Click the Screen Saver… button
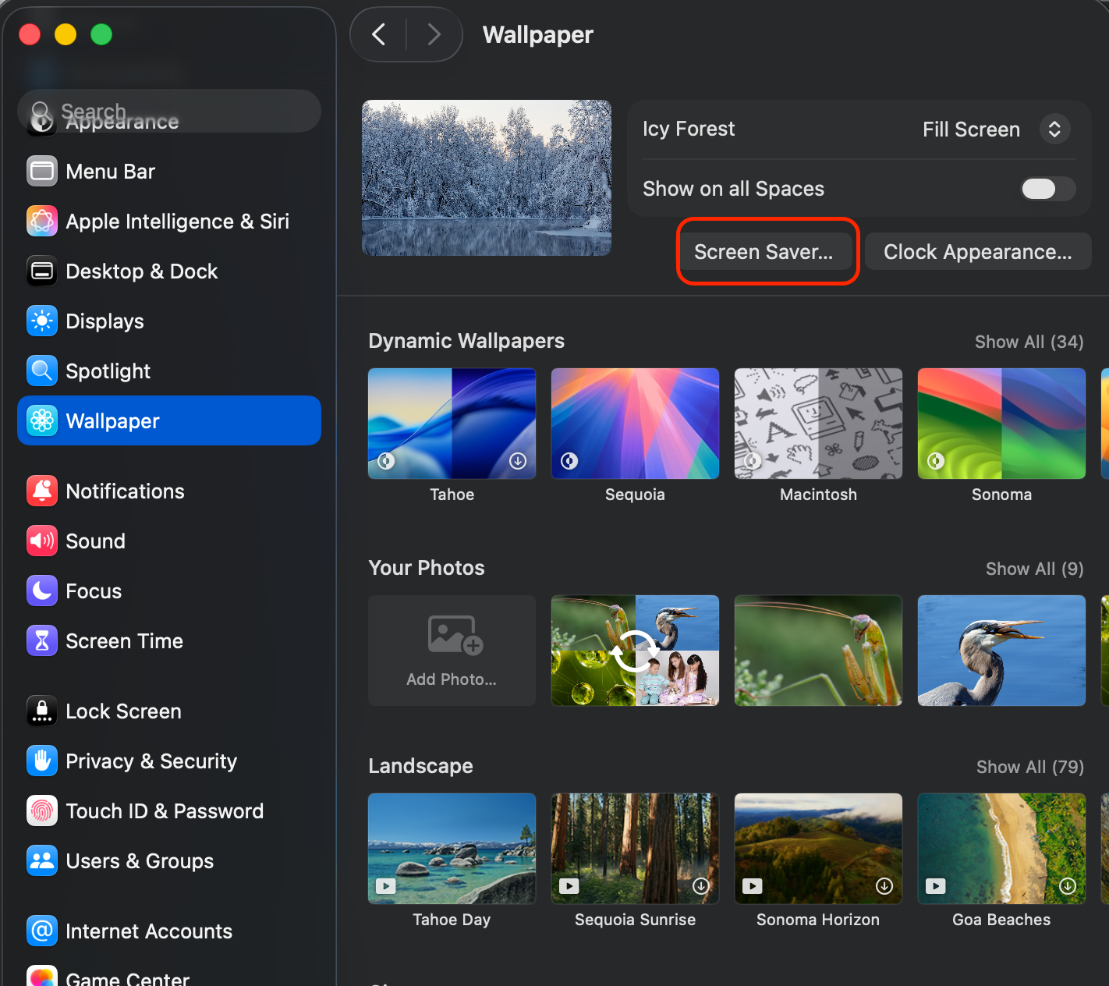The height and width of the screenshot is (986, 1109). [x=764, y=252]
